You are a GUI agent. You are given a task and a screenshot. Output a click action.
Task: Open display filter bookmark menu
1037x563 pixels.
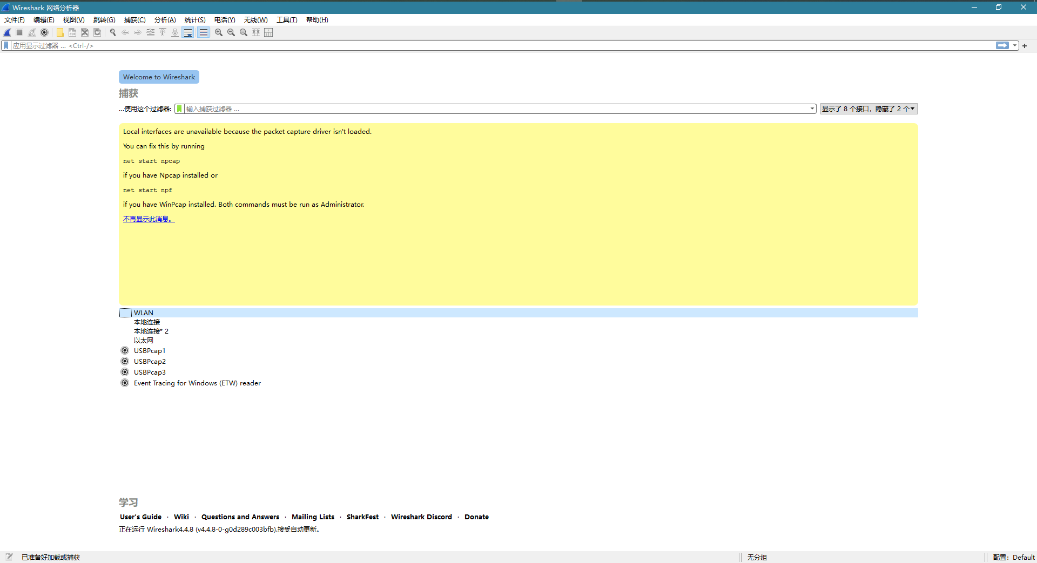point(6,46)
